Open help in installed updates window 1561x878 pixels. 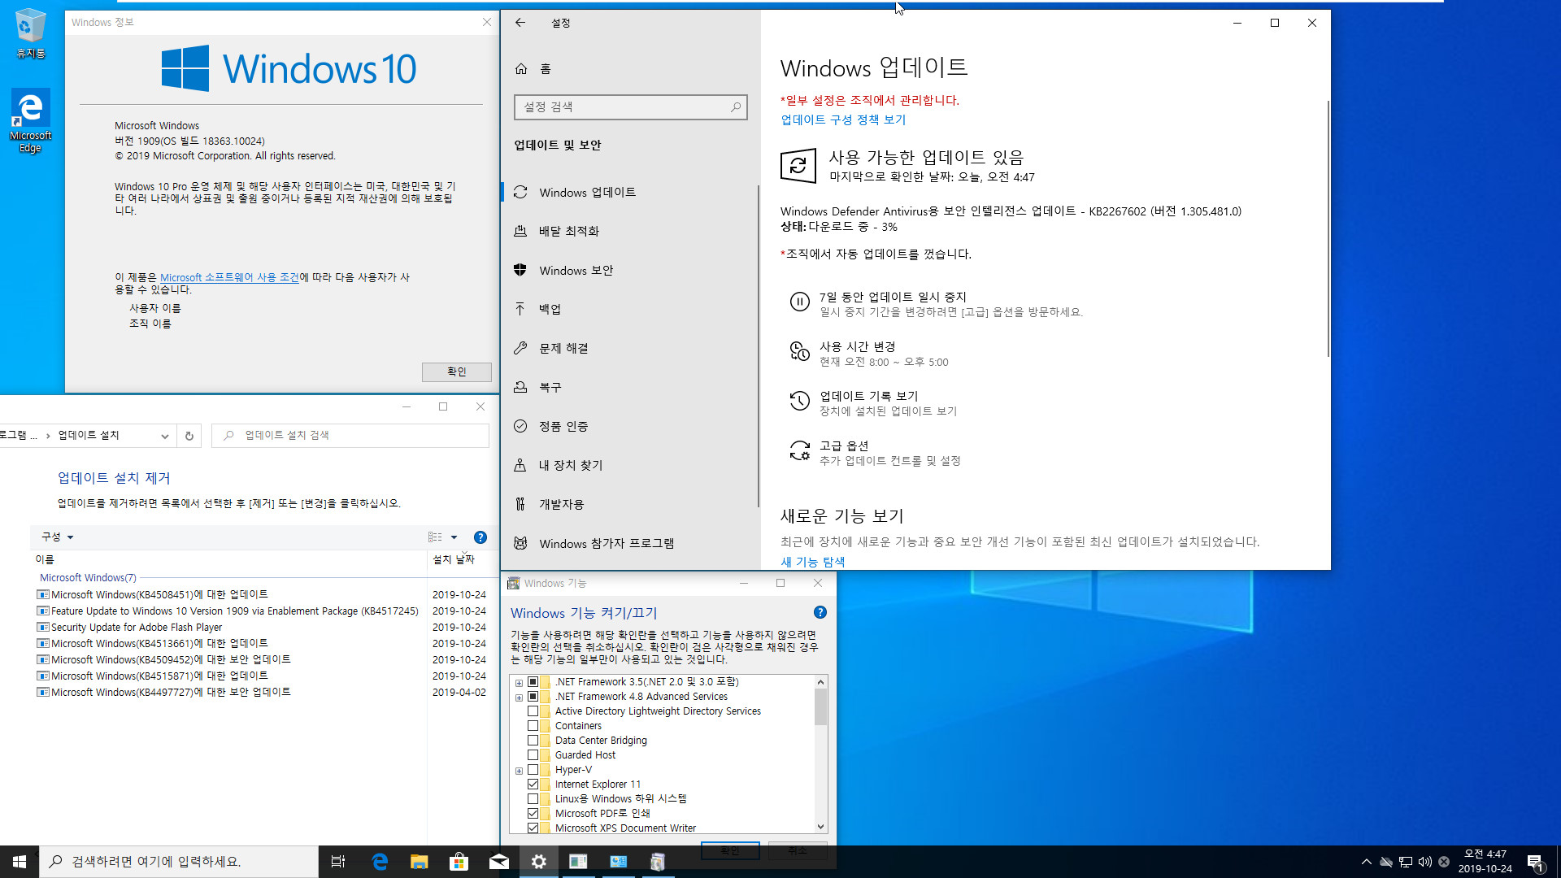(480, 537)
